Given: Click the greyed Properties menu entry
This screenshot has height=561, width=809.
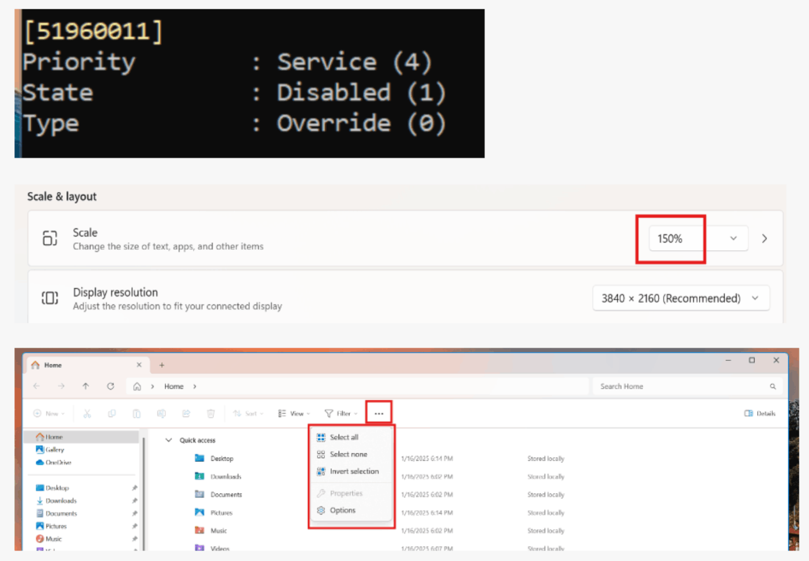Looking at the screenshot, I should pos(351,494).
